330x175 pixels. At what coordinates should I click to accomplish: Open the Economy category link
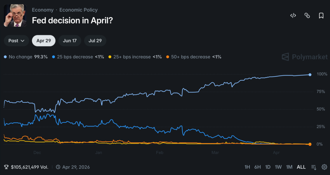(43, 10)
